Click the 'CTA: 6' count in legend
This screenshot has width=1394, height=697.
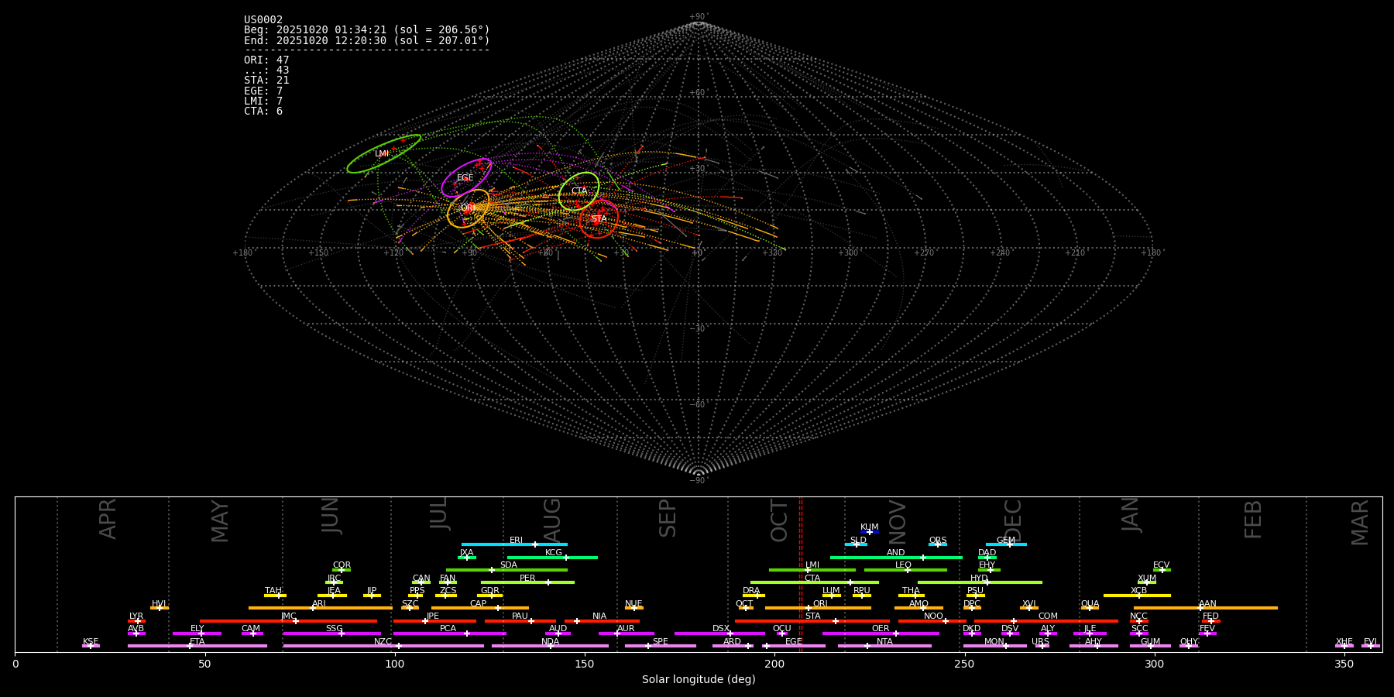263,112
